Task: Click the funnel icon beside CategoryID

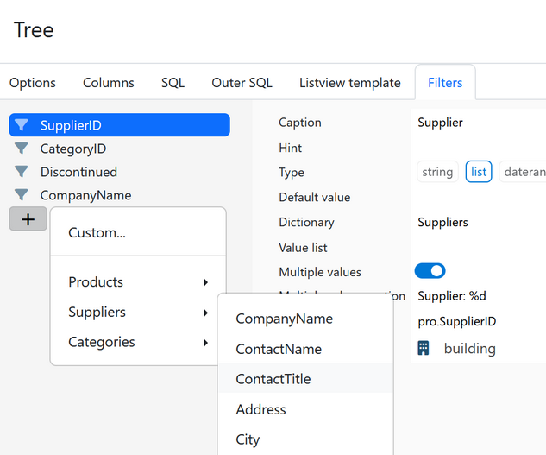Action: click(22, 149)
